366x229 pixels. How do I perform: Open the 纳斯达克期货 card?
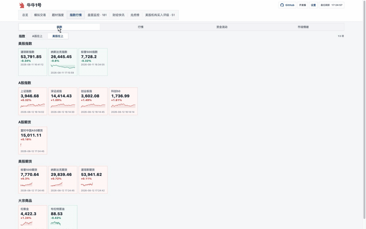point(63,180)
